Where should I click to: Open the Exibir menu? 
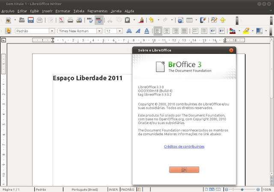pyautogui.click(x=34, y=11)
